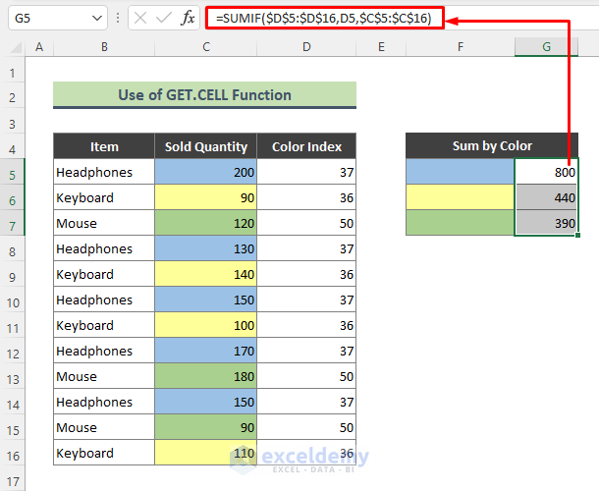Select the yellow color cell in Sum by Color

(x=461, y=197)
